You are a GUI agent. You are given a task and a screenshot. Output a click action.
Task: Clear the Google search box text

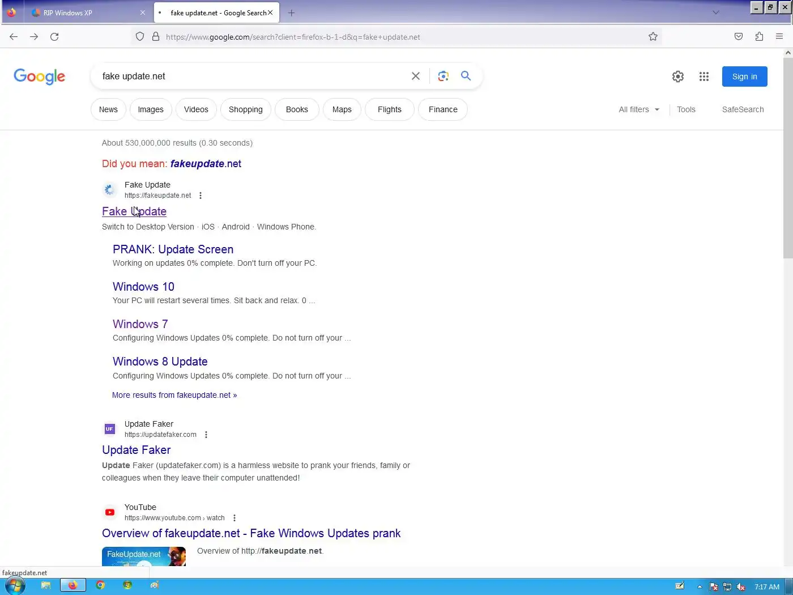416,76
